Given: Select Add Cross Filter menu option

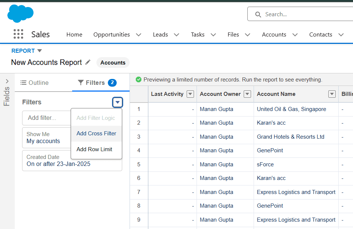Looking at the screenshot, I should [96, 133].
